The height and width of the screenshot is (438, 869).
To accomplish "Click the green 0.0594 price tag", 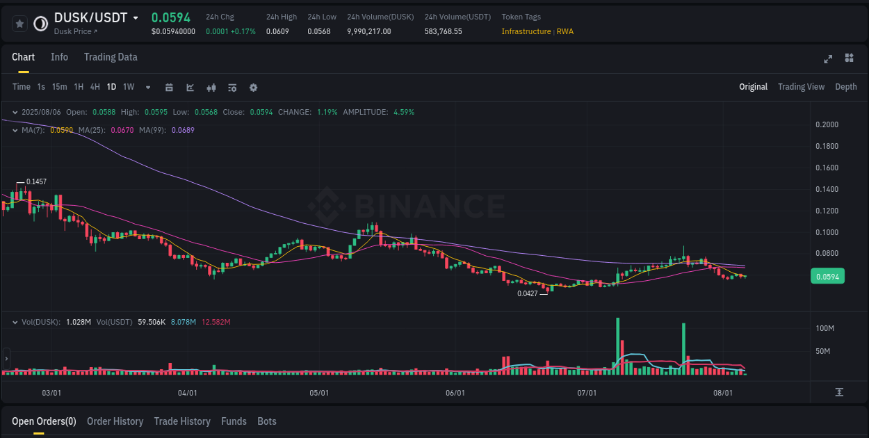I will pyautogui.click(x=827, y=276).
